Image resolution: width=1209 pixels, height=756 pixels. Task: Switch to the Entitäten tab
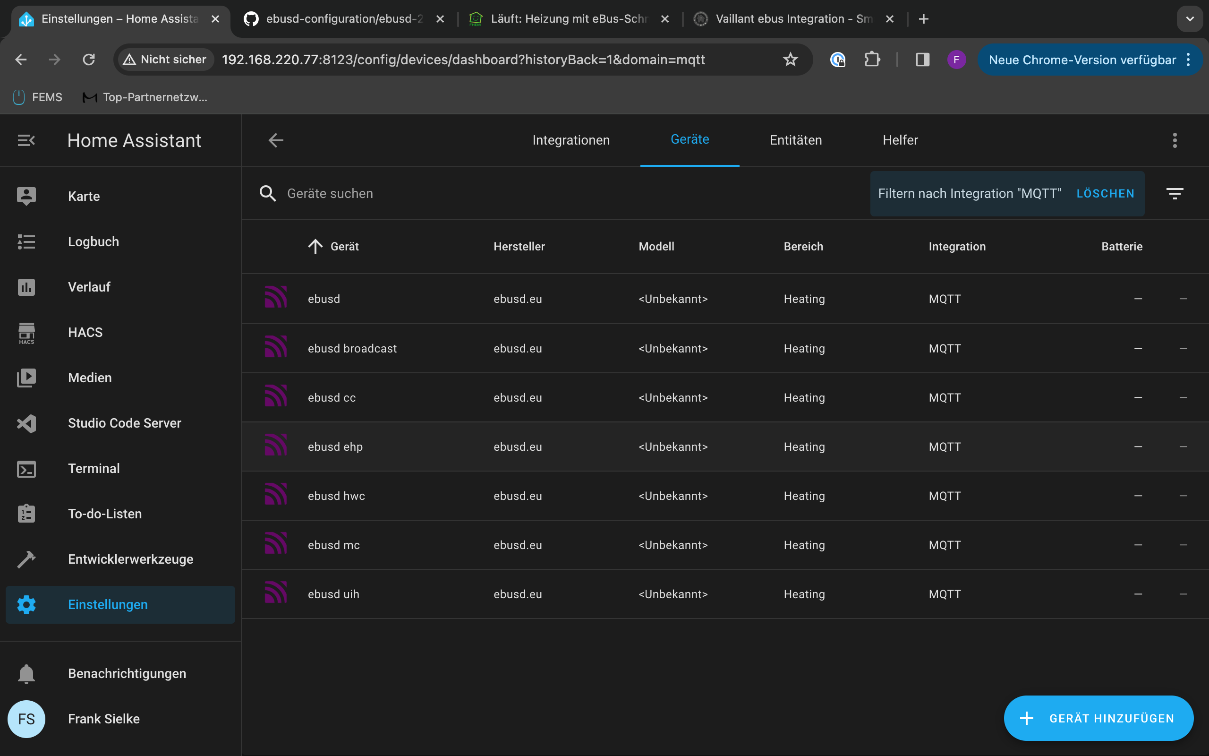[x=795, y=140]
